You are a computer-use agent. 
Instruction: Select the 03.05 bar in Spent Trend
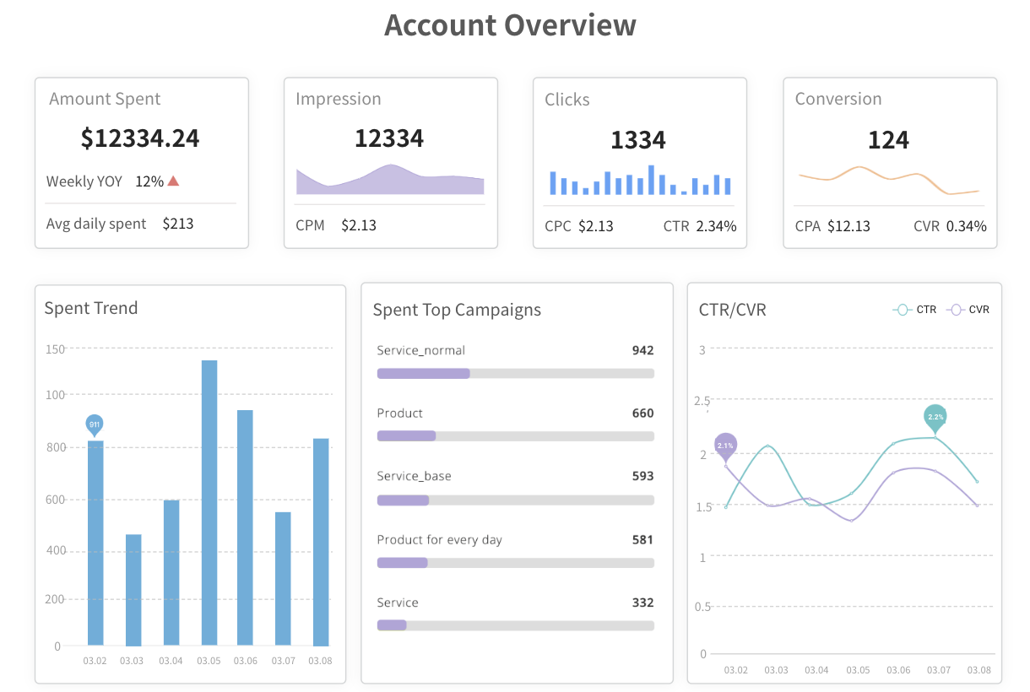pos(209,502)
